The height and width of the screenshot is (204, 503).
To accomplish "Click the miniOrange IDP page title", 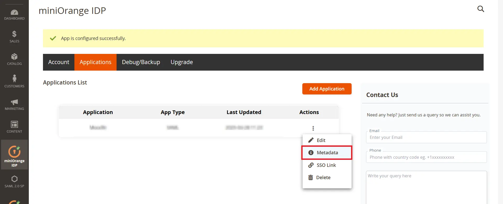I will [x=72, y=11].
